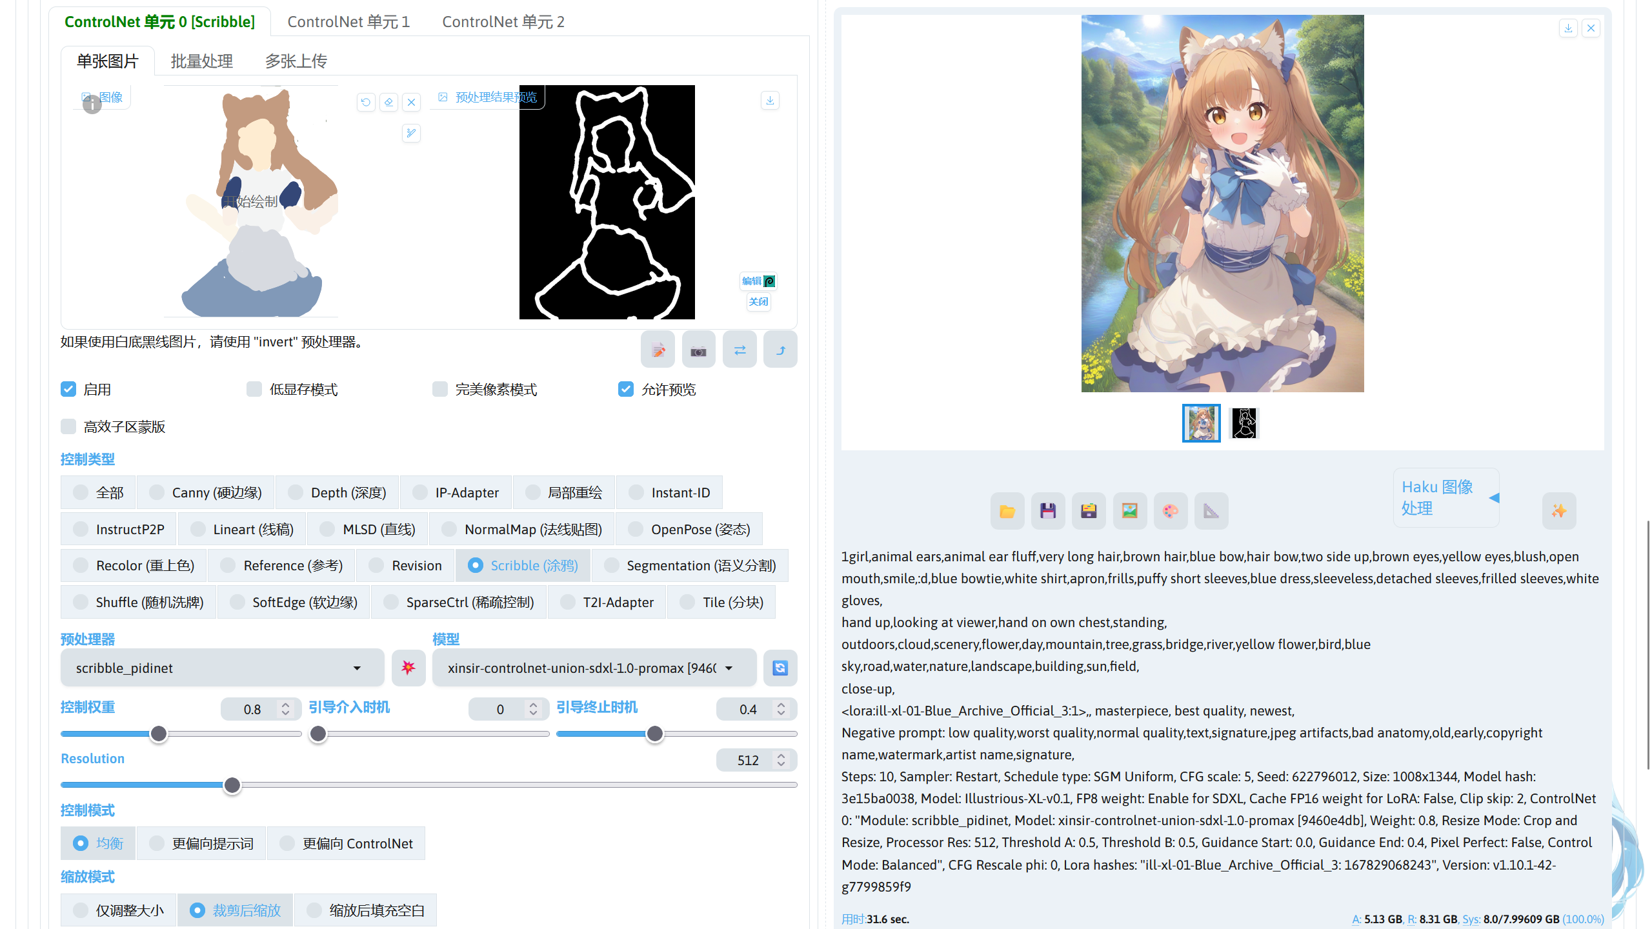Screen dimensions: 1652x929
Task: Run the preprocessor with the explosion icon
Action: pos(408,668)
